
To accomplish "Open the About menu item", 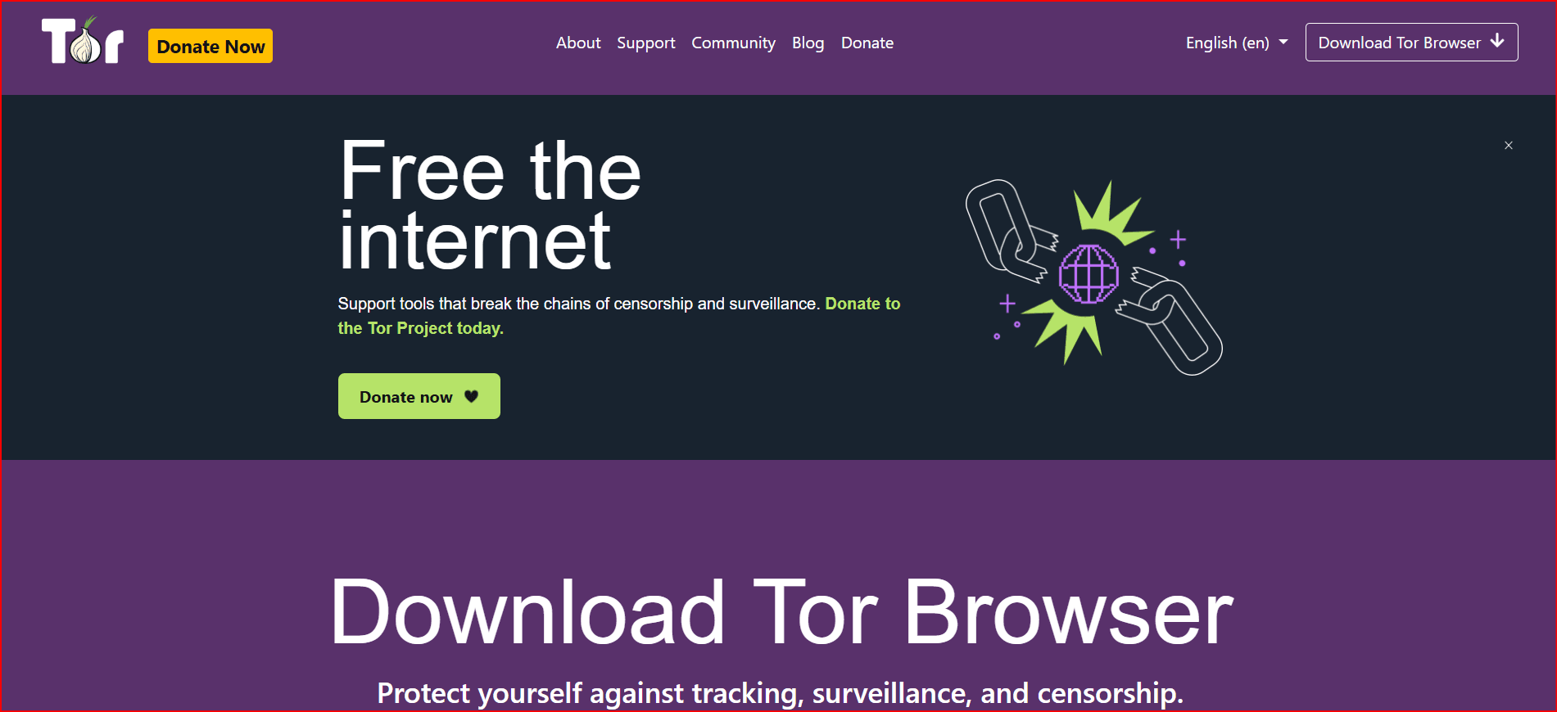I will click(578, 43).
